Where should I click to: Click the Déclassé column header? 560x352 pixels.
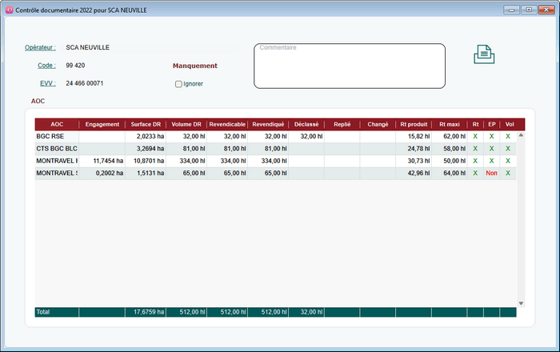pos(306,124)
